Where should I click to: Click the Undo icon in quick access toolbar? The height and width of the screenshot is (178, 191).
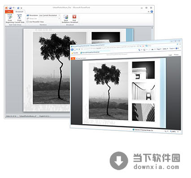coord(13,8)
